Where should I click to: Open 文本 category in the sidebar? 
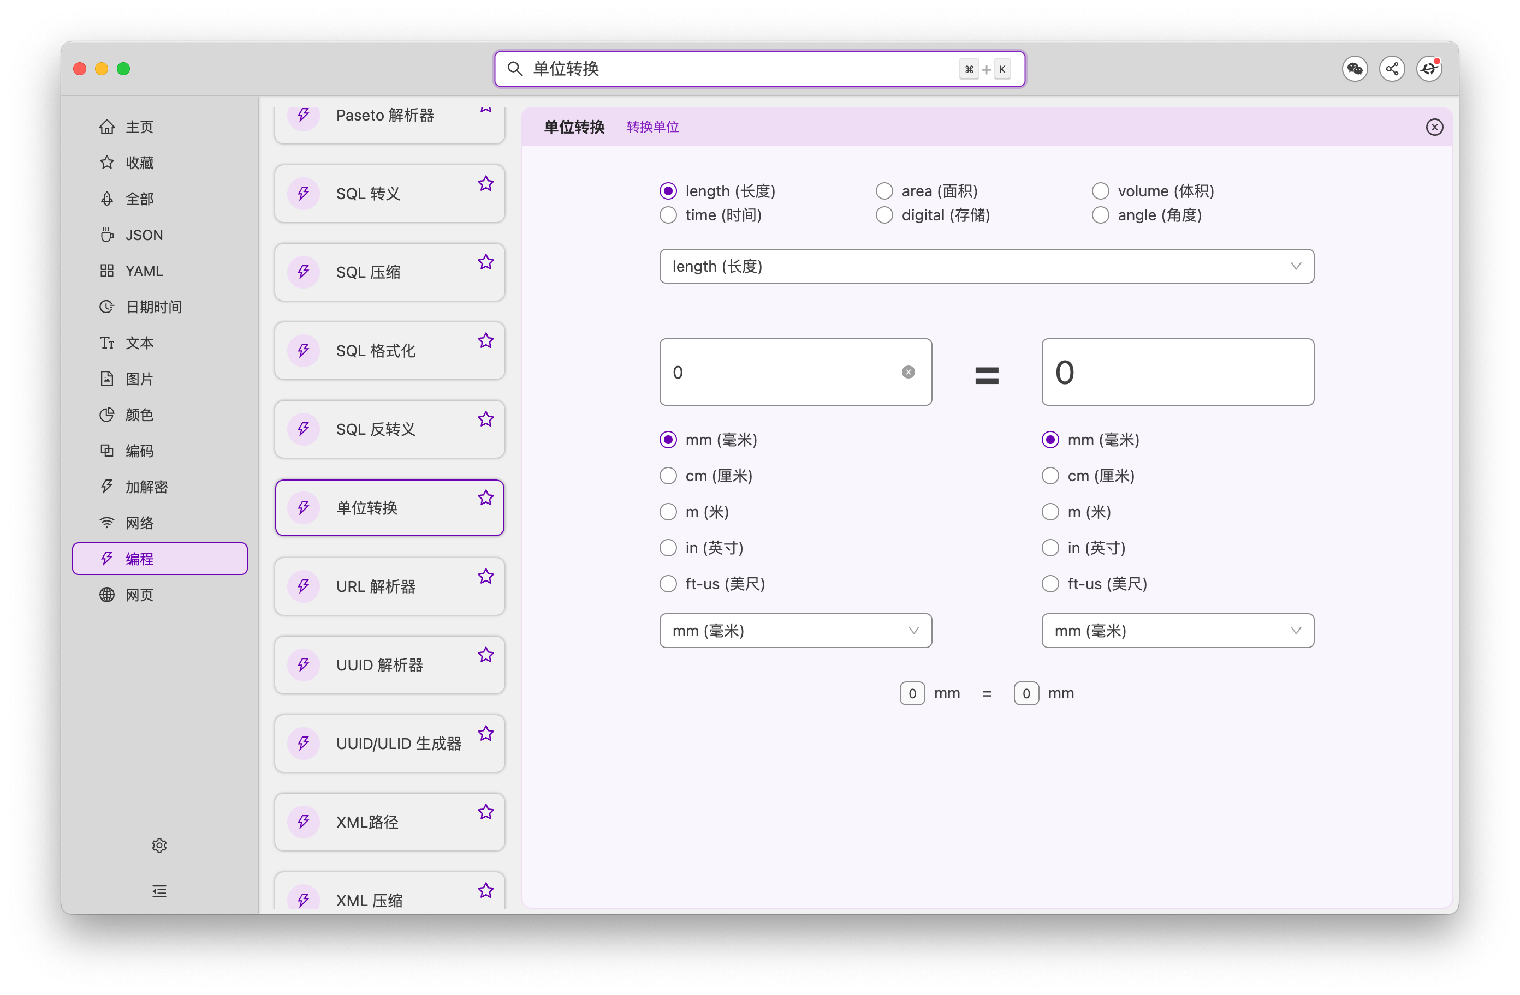click(159, 343)
